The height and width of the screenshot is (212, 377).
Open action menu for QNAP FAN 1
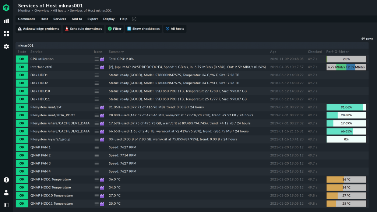pyautogui.click(x=97, y=147)
